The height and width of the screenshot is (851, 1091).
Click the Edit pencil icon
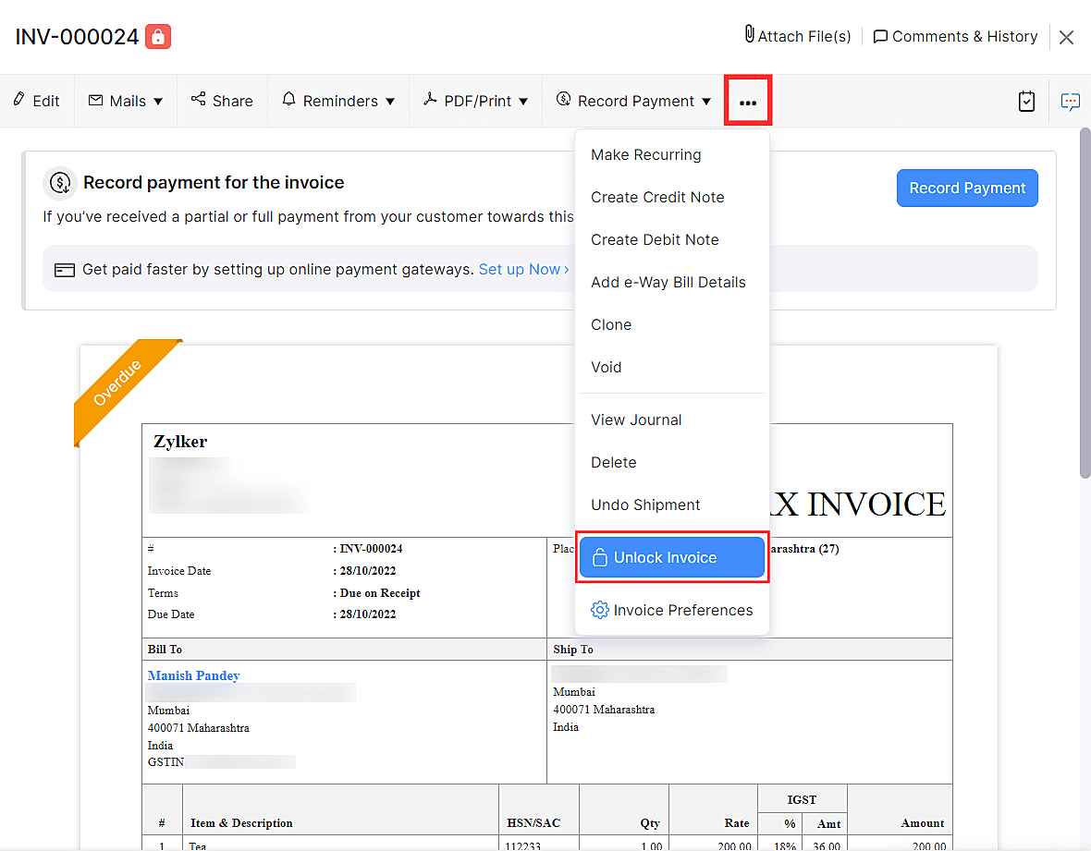click(19, 101)
